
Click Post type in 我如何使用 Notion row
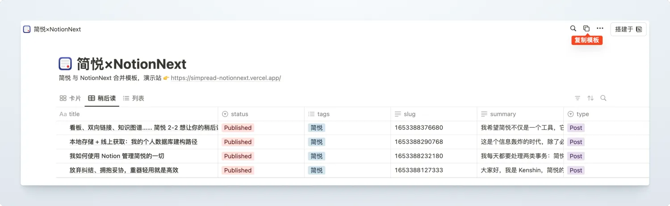tap(576, 156)
